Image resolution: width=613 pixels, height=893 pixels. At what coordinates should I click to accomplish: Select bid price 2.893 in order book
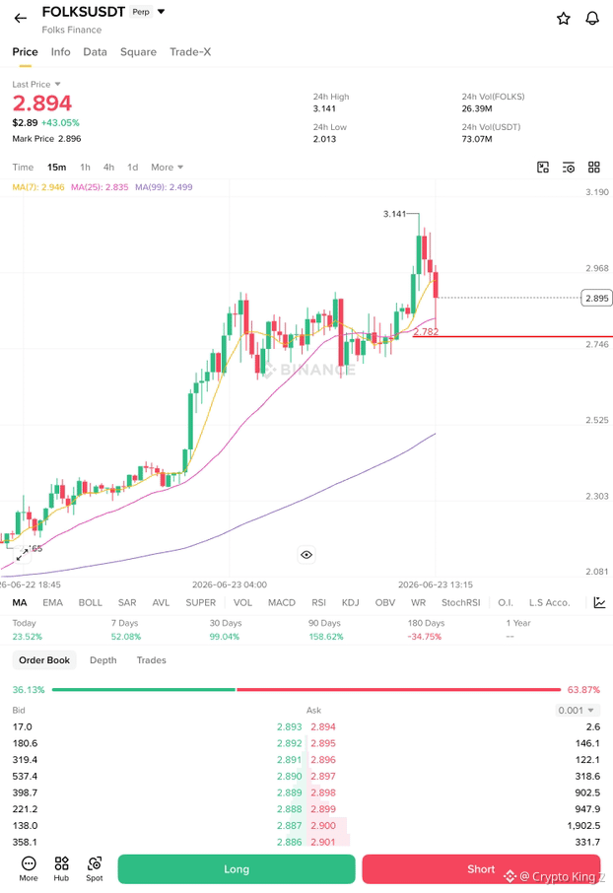[290, 726]
